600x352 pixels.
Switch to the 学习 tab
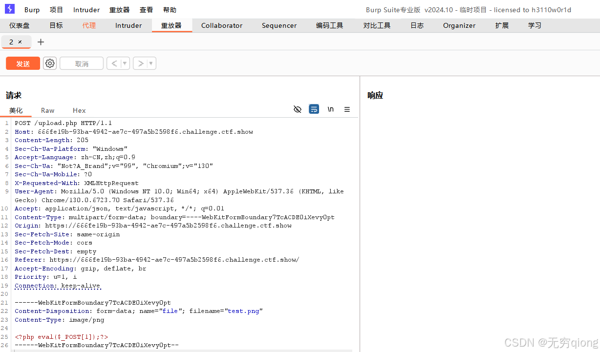click(535, 25)
